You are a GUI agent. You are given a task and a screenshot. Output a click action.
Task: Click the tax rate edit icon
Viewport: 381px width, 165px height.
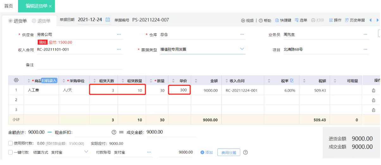[x=292, y=81]
